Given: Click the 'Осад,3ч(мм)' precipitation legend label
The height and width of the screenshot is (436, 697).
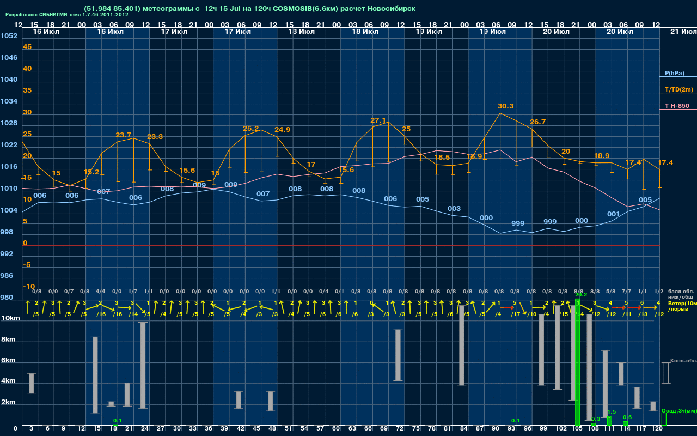Looking at the screenshot, I should point(679,410).
